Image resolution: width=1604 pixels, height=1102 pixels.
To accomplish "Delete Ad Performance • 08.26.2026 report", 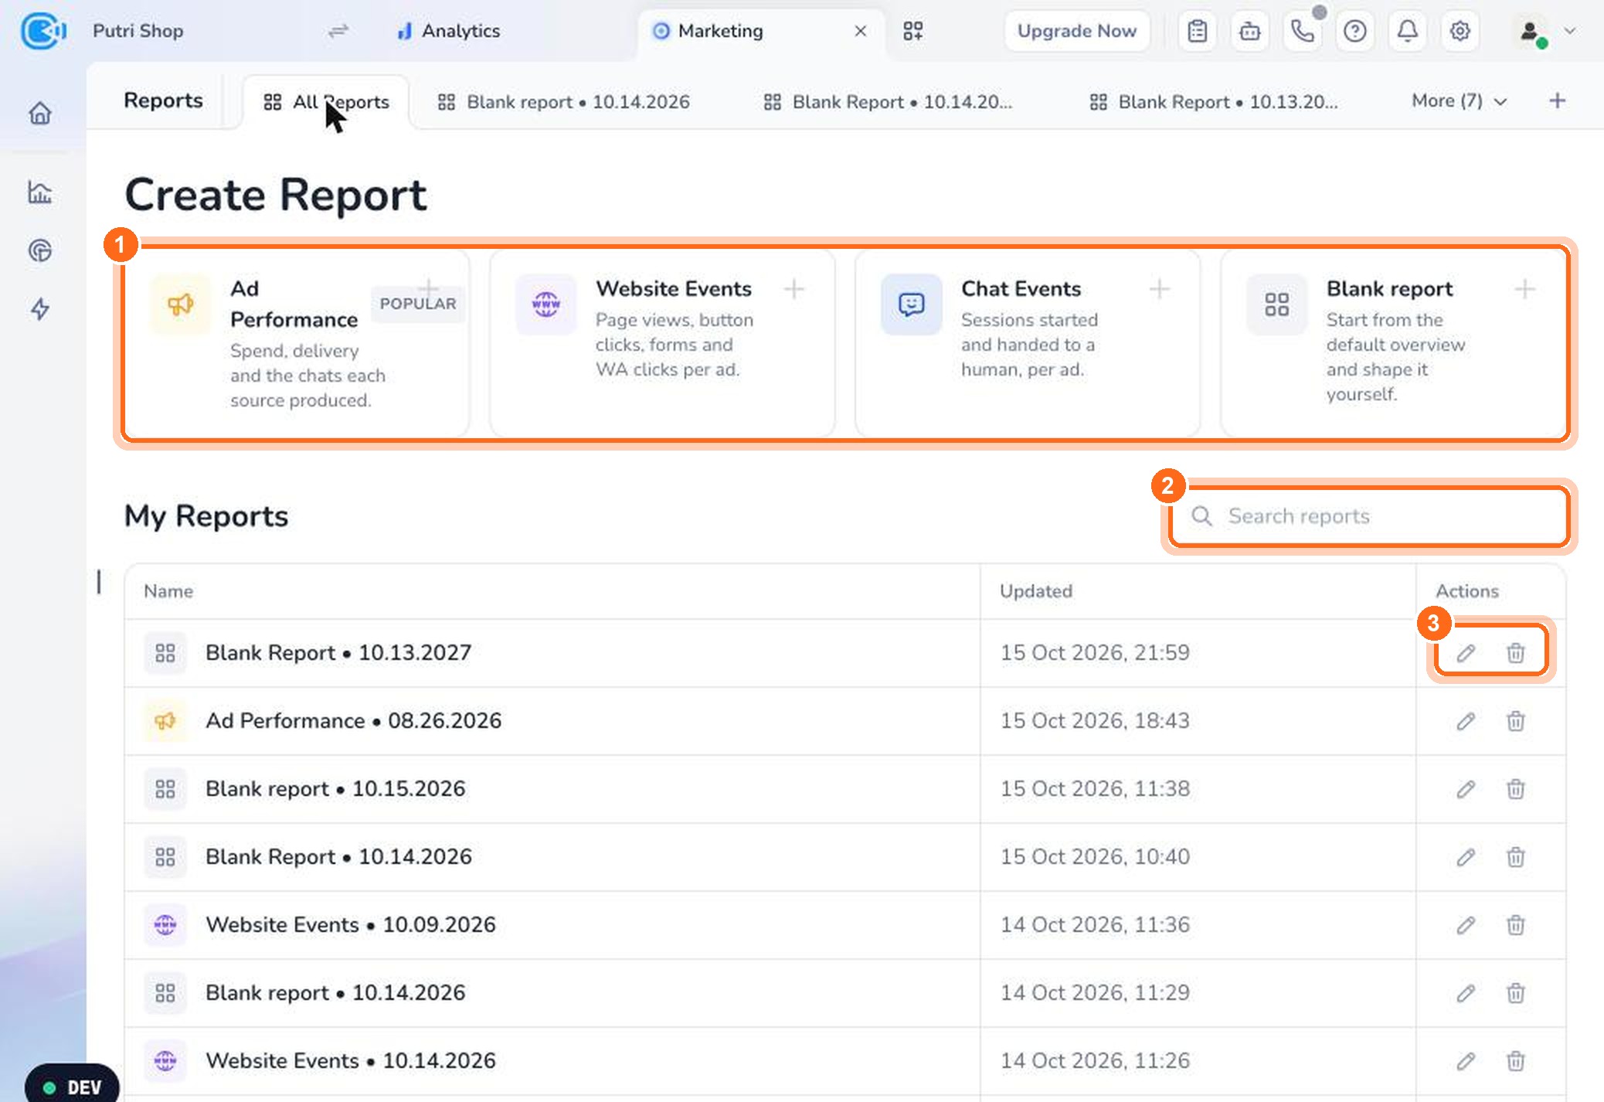I will point(1516,721).
